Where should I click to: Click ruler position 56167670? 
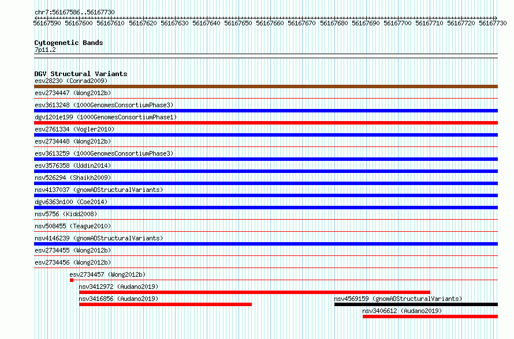301,23
